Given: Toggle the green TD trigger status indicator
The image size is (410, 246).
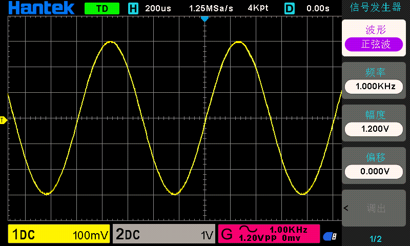Looking at the screenshot, I should point(101,8).
